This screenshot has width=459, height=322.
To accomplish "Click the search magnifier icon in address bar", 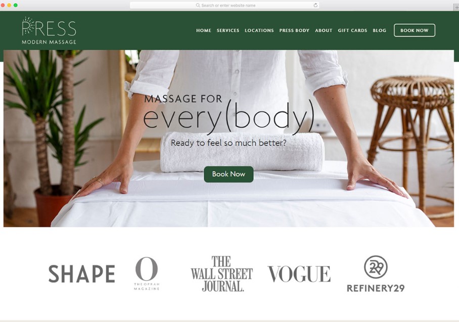I will click(x=198, y=5).
